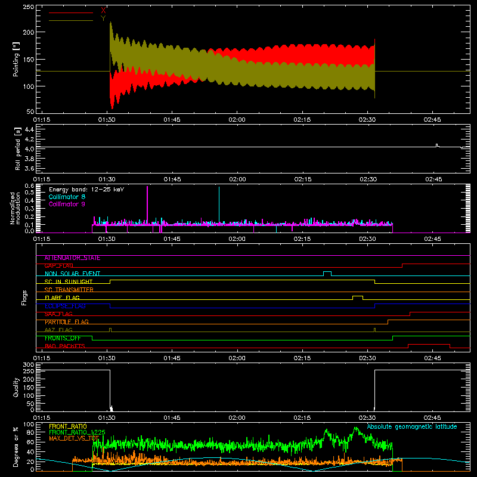Click the 02:45 time label under Quality plot
477x477 pixels.
432,418
